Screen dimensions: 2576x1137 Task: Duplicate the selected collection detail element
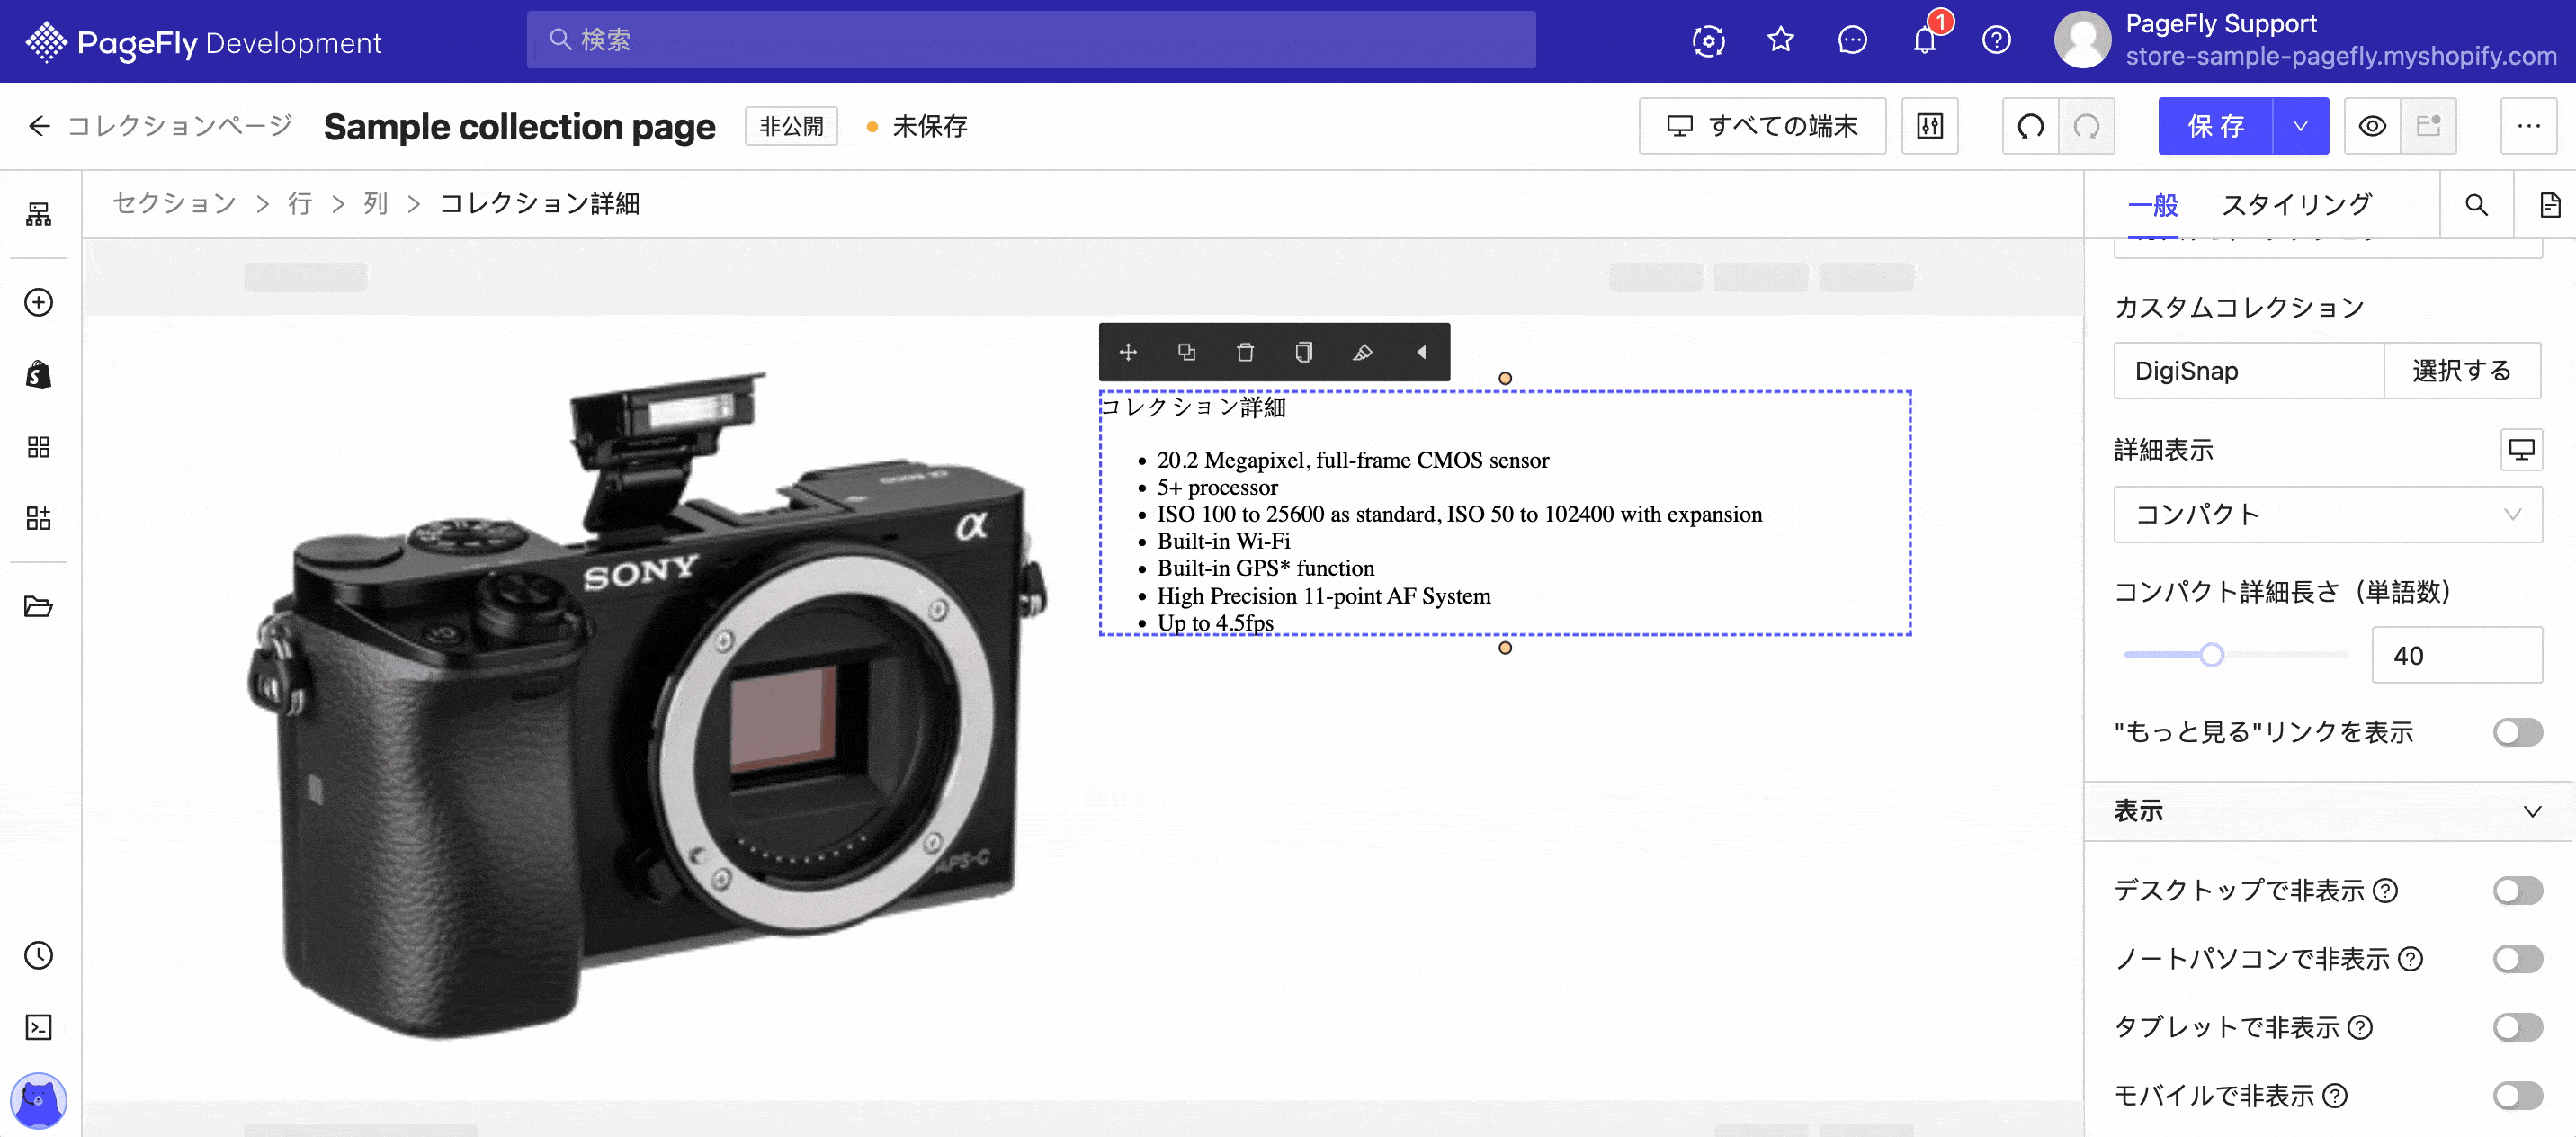tap(1186, 352)
